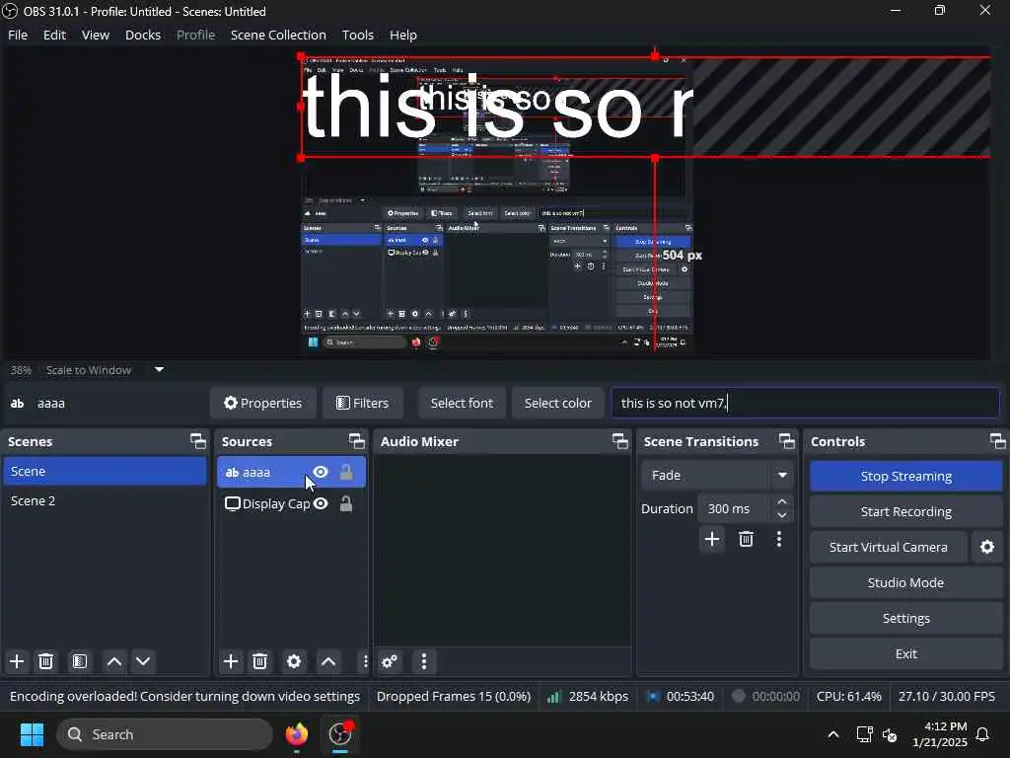
Task: Open the Tools menu
Action: coord(357,35)
